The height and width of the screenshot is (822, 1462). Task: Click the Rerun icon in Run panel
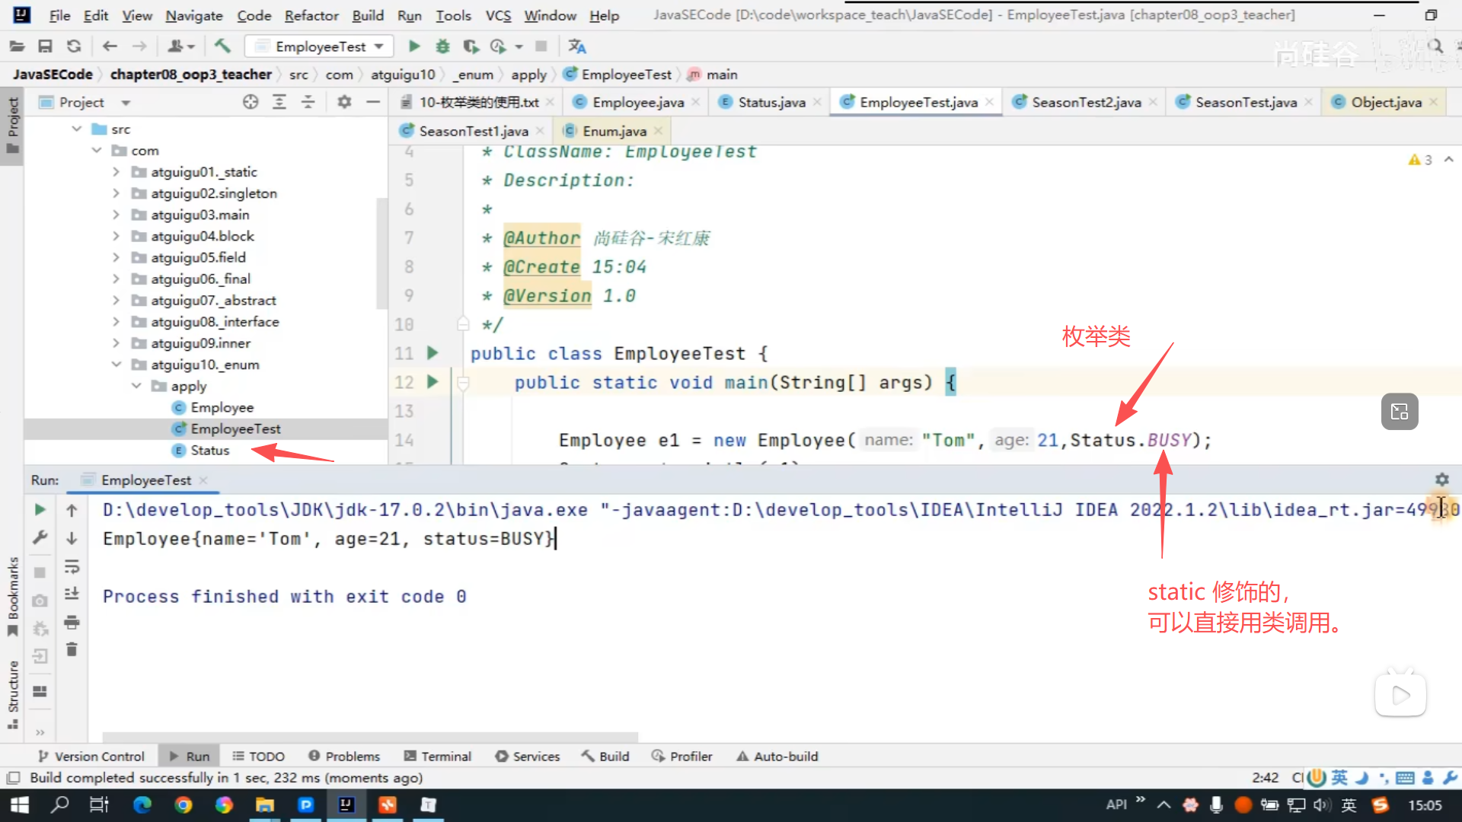point(40,510)
